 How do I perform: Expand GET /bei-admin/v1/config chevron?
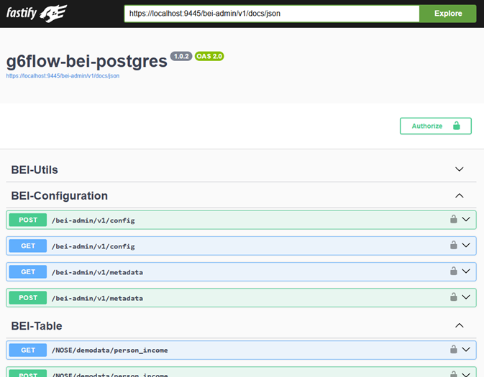466,245
